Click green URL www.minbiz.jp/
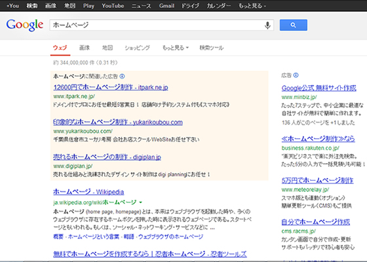 point(299,97)
